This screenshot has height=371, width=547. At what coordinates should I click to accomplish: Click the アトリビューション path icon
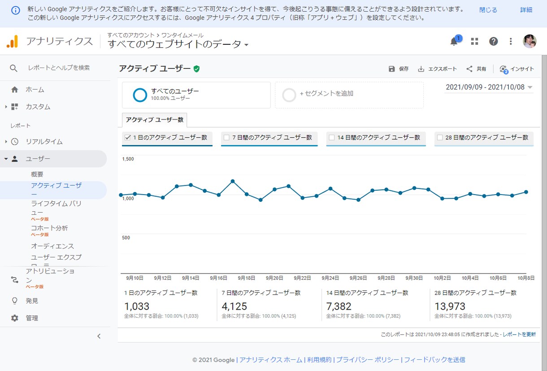click(x=14, y=280)
